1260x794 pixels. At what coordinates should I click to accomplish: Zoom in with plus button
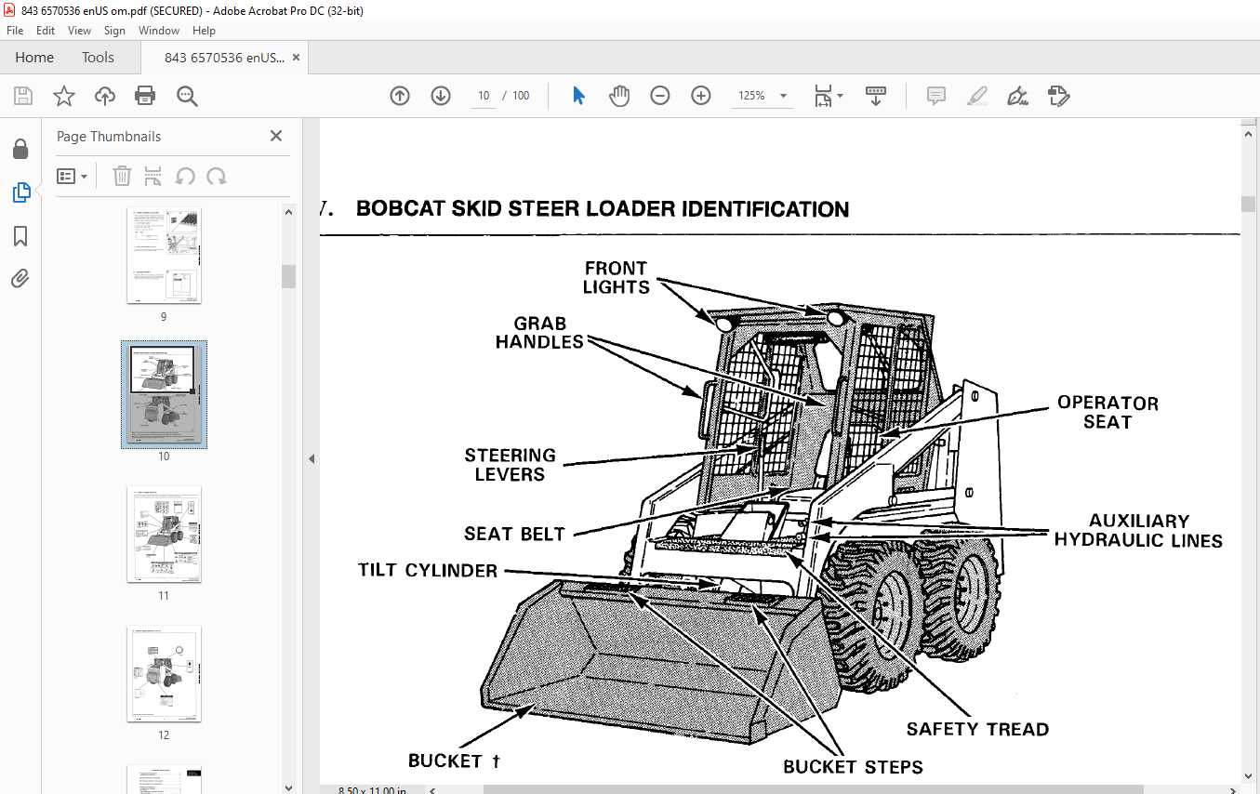701,96
